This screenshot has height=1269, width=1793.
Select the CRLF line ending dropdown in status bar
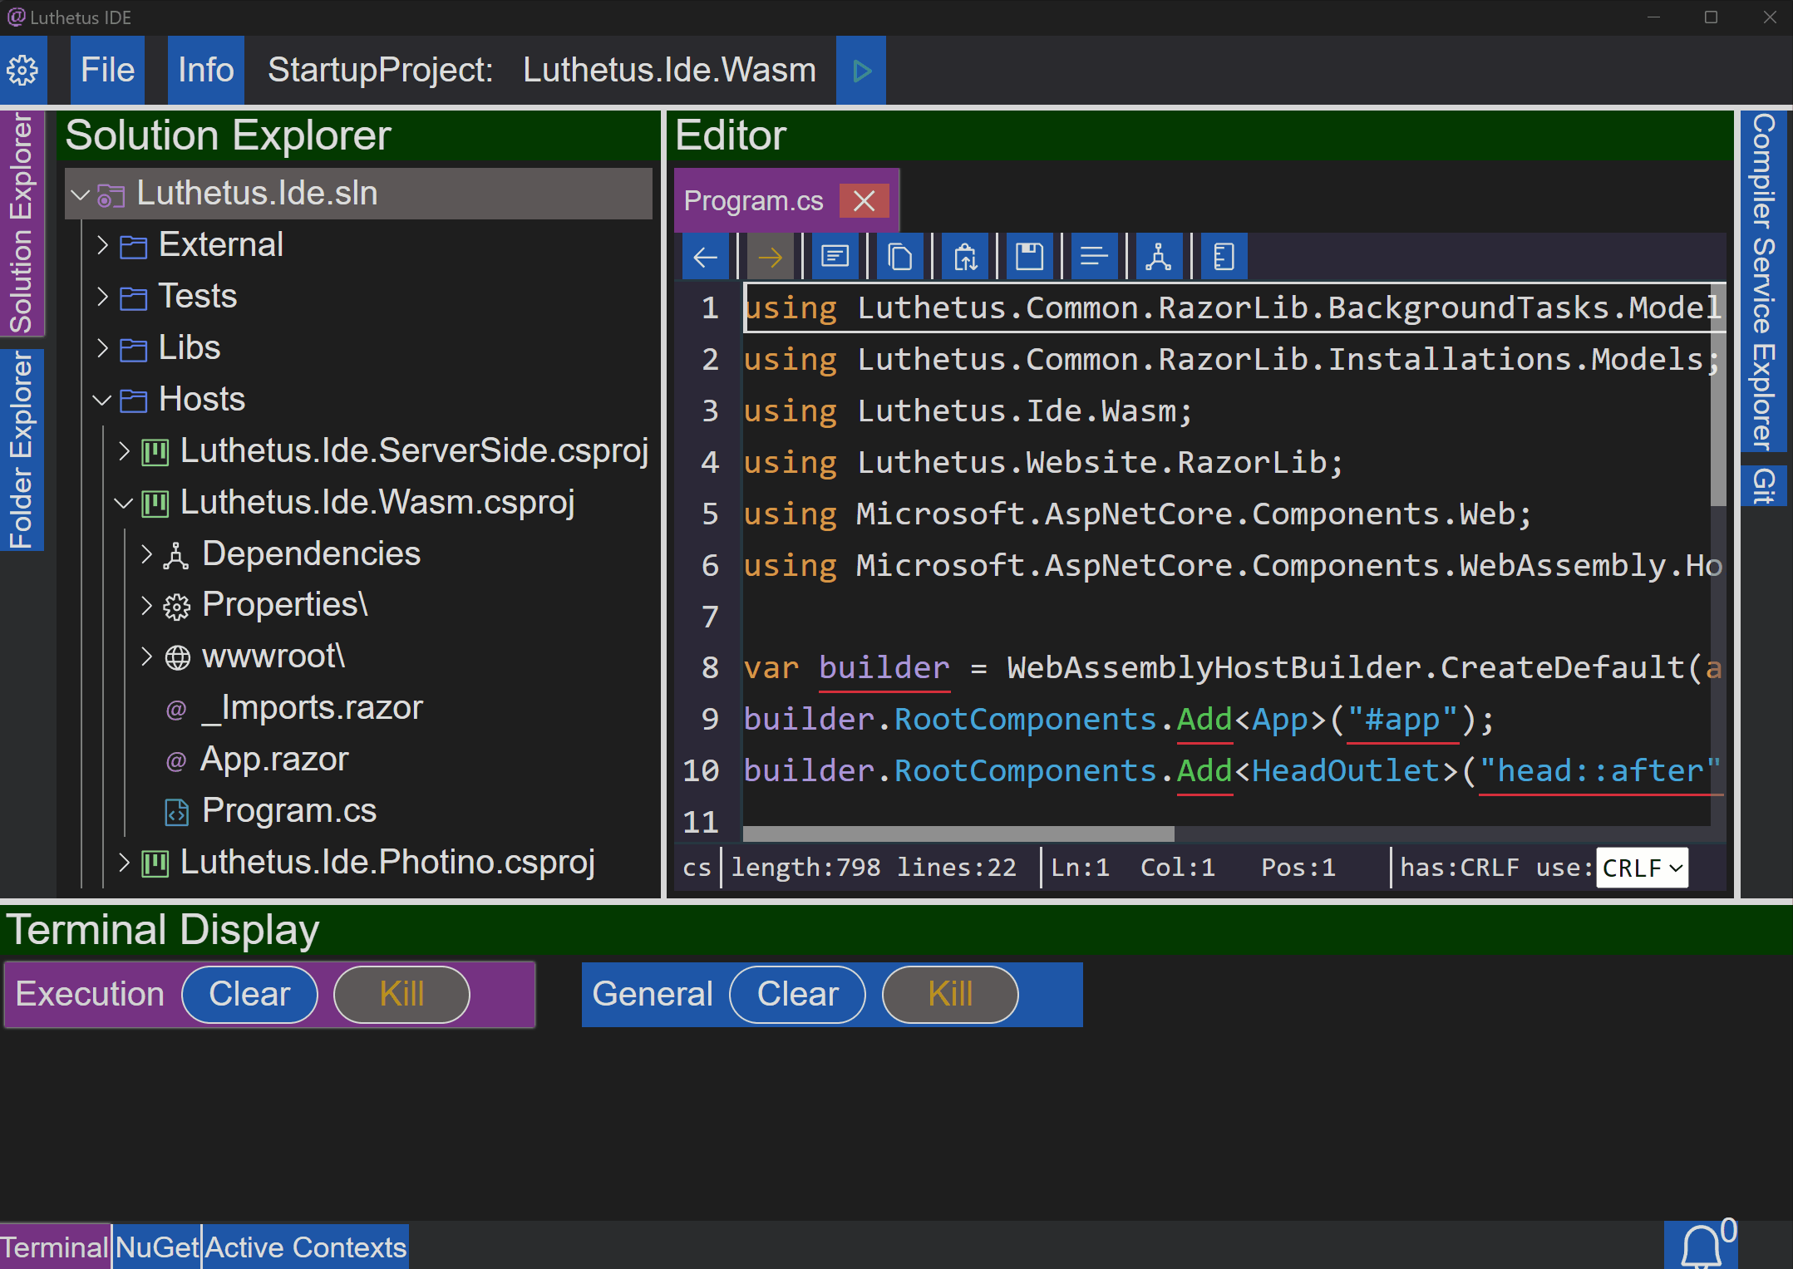[x=1643, y=867]
